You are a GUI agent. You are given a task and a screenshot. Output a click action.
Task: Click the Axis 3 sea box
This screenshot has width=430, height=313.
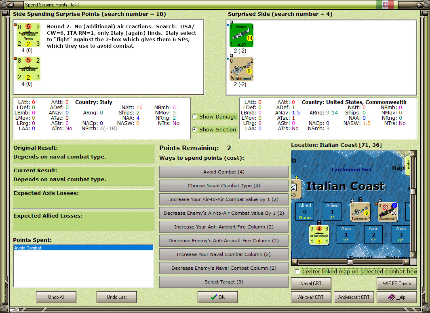coord(400,235)
